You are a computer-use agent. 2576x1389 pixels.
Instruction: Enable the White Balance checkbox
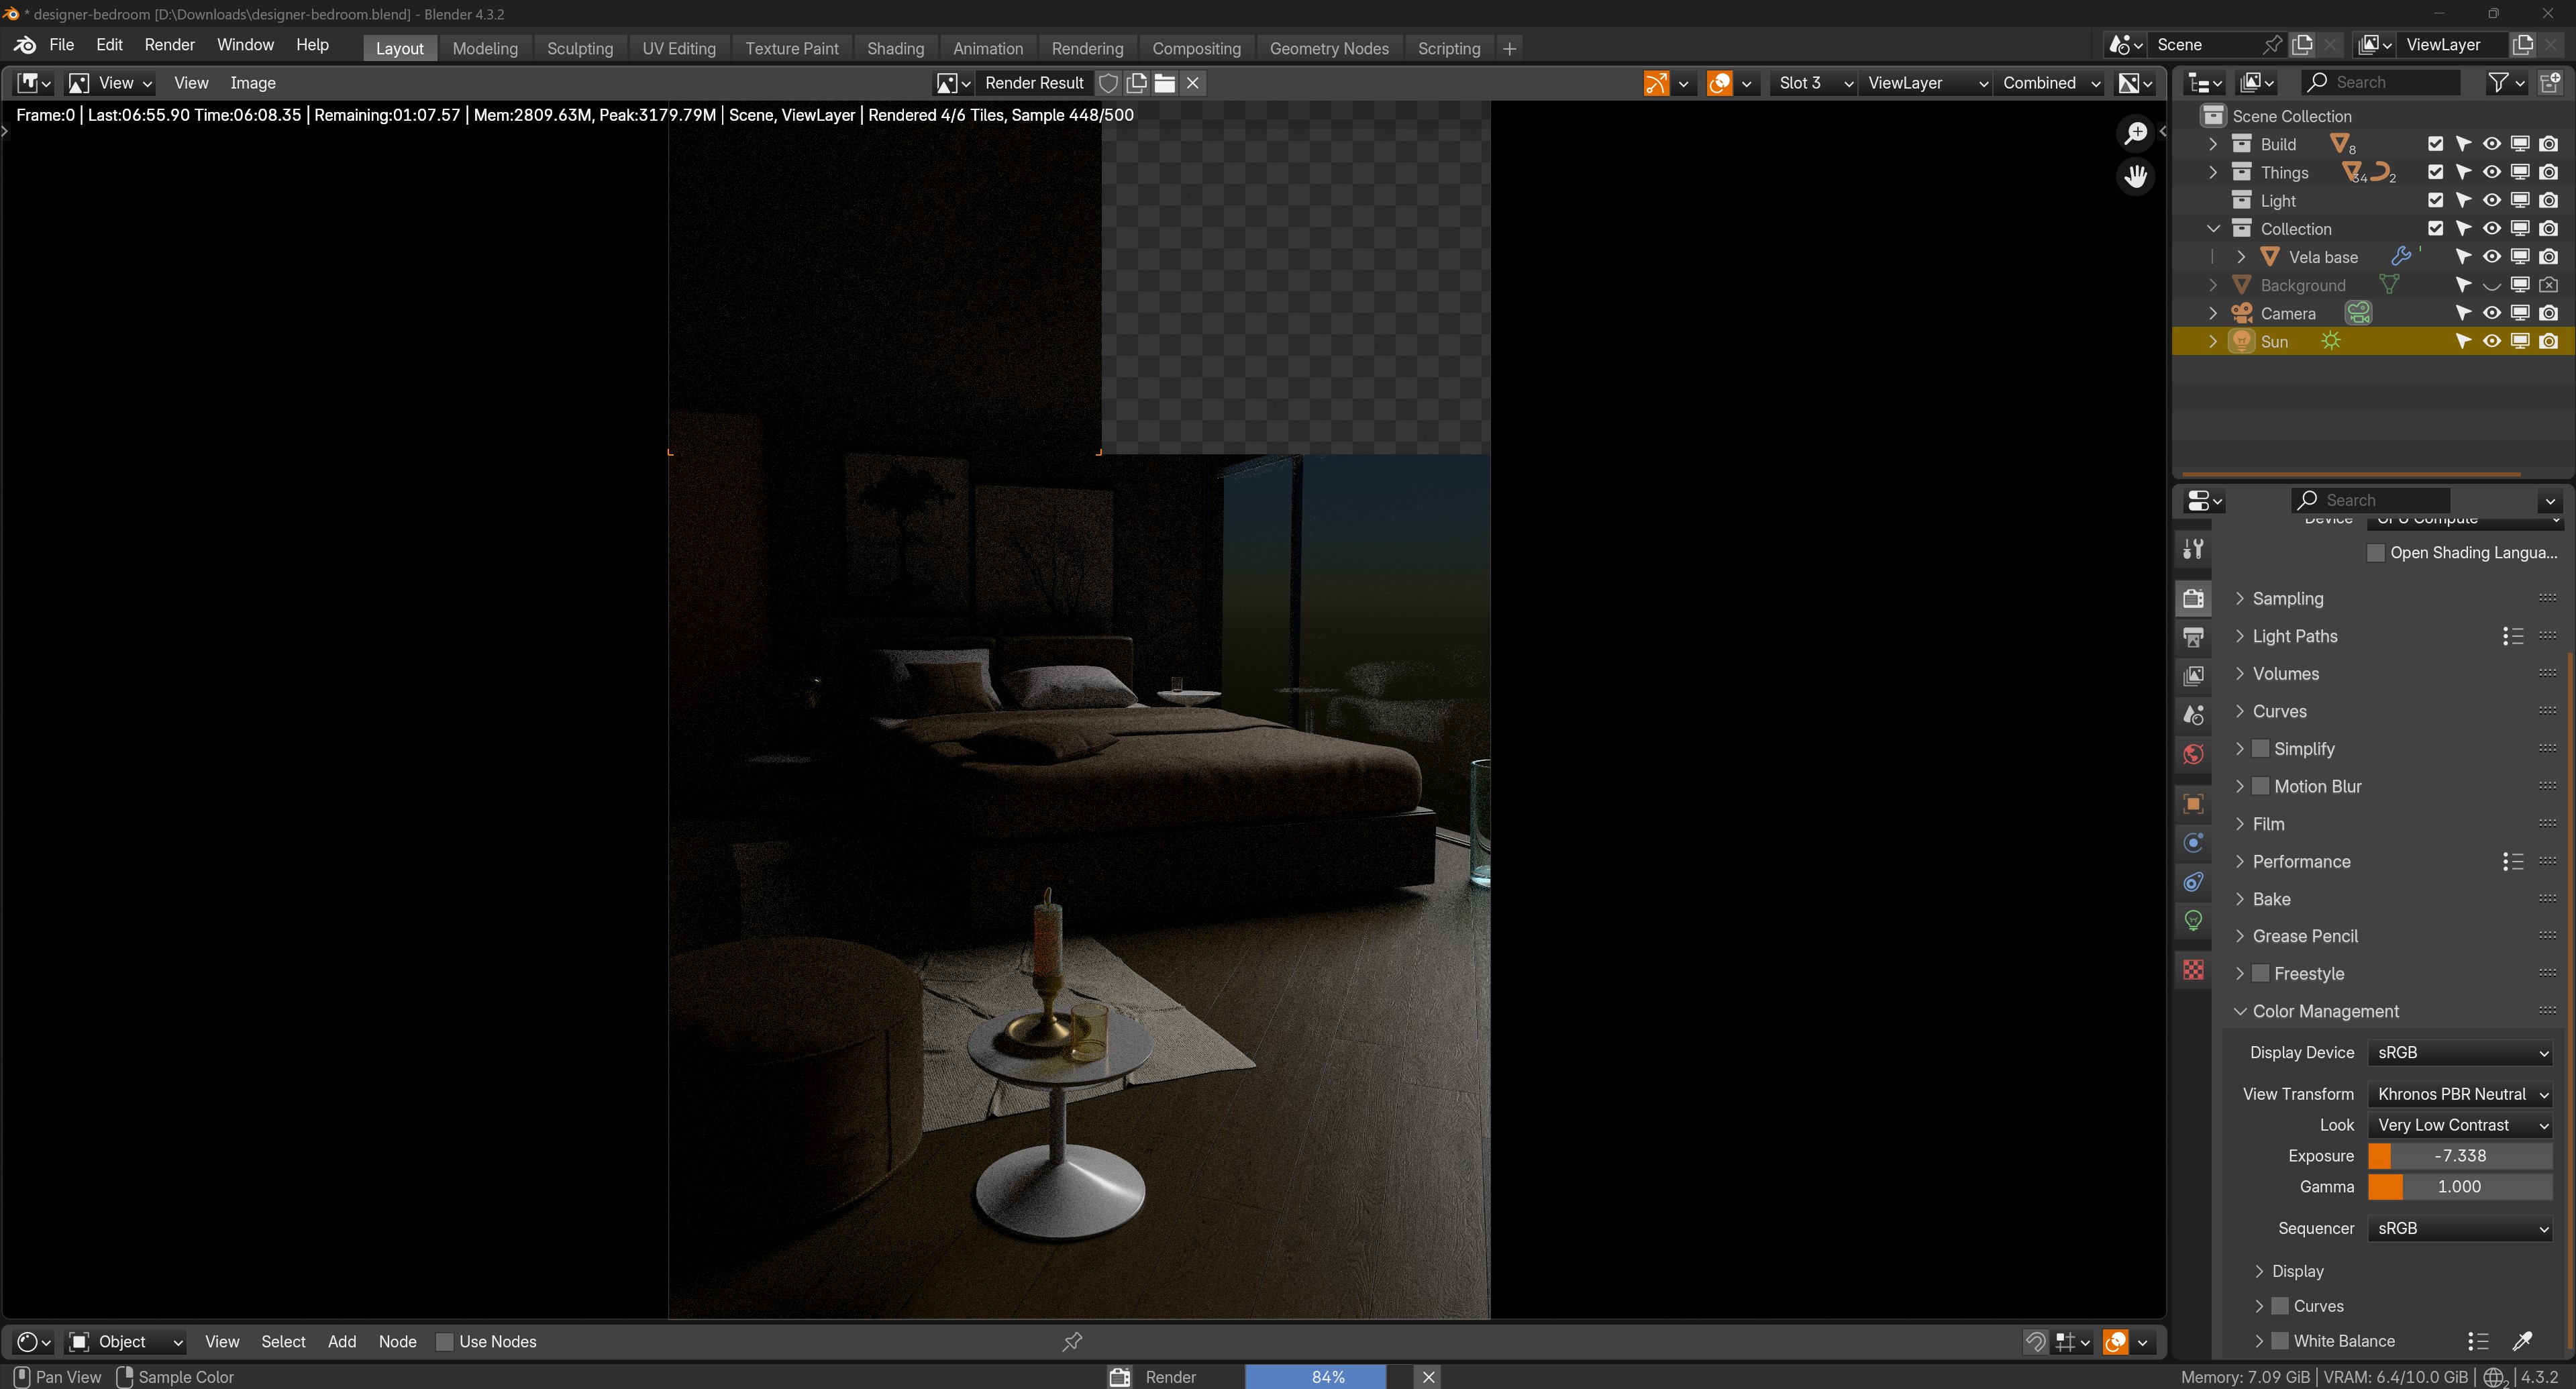pyautogui.click(x=2280, y=1341)
